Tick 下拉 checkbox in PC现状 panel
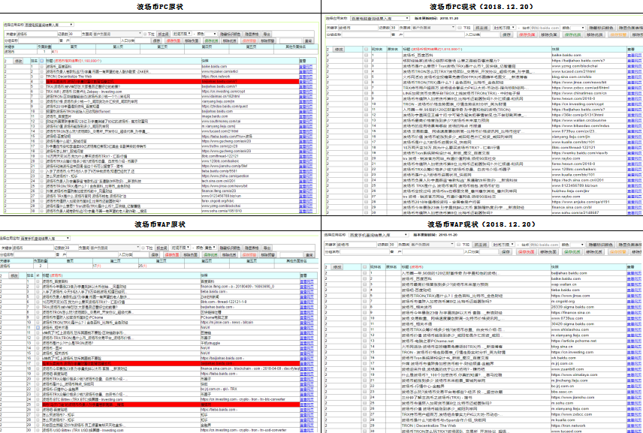Image resolution: width=643 pixels, height=433 pixels. pos(459,28)
